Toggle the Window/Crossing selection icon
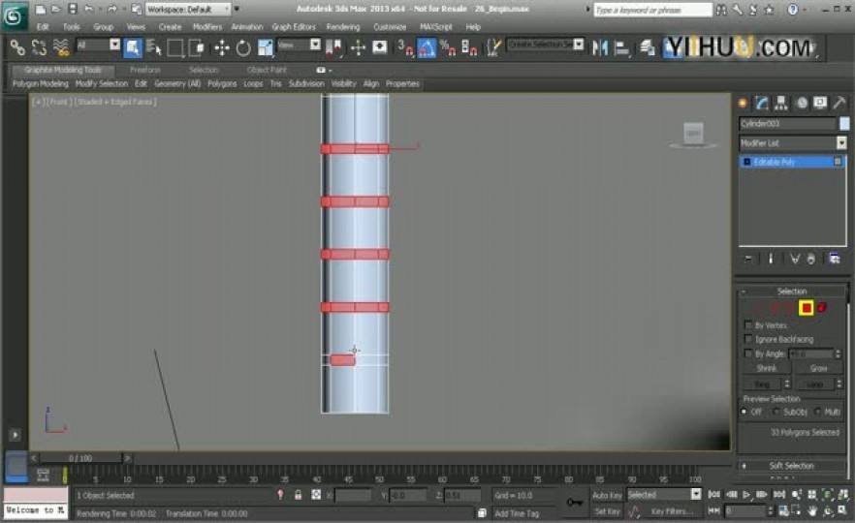This screenshot has height=523, width=855. 196,48
